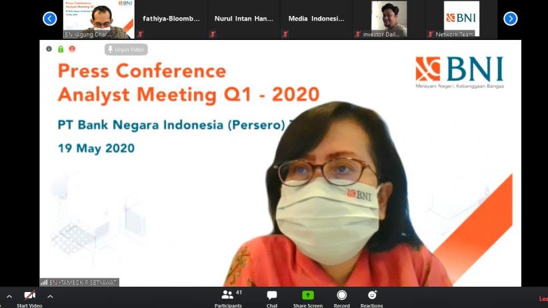Click muted mic icon on Media Indonesi tile
Image resolution: width=548 pixels, height=308 pixels.
pyautogui.click(x=285, y=34)
